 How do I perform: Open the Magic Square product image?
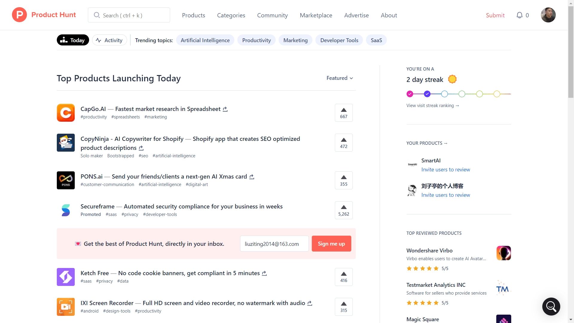click(x=504, y=319)
